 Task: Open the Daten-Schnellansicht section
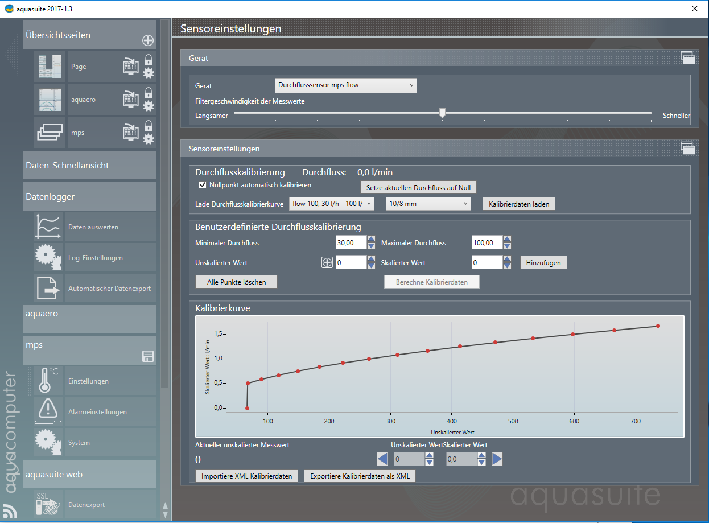click(89, 166)
